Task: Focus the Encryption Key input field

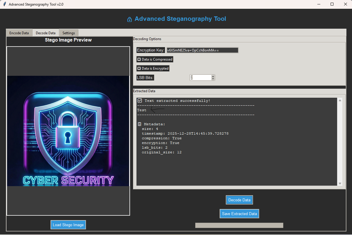Action: pos(202,50)
